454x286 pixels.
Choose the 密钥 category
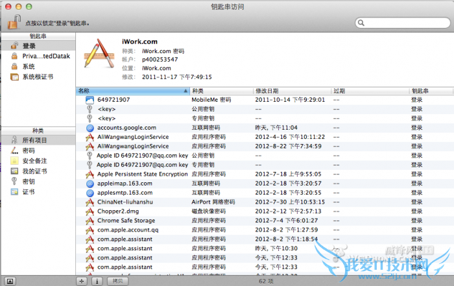click(38, 182)
